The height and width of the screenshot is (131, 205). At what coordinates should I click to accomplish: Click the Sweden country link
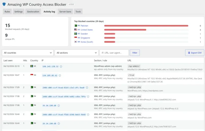[84, 34]
